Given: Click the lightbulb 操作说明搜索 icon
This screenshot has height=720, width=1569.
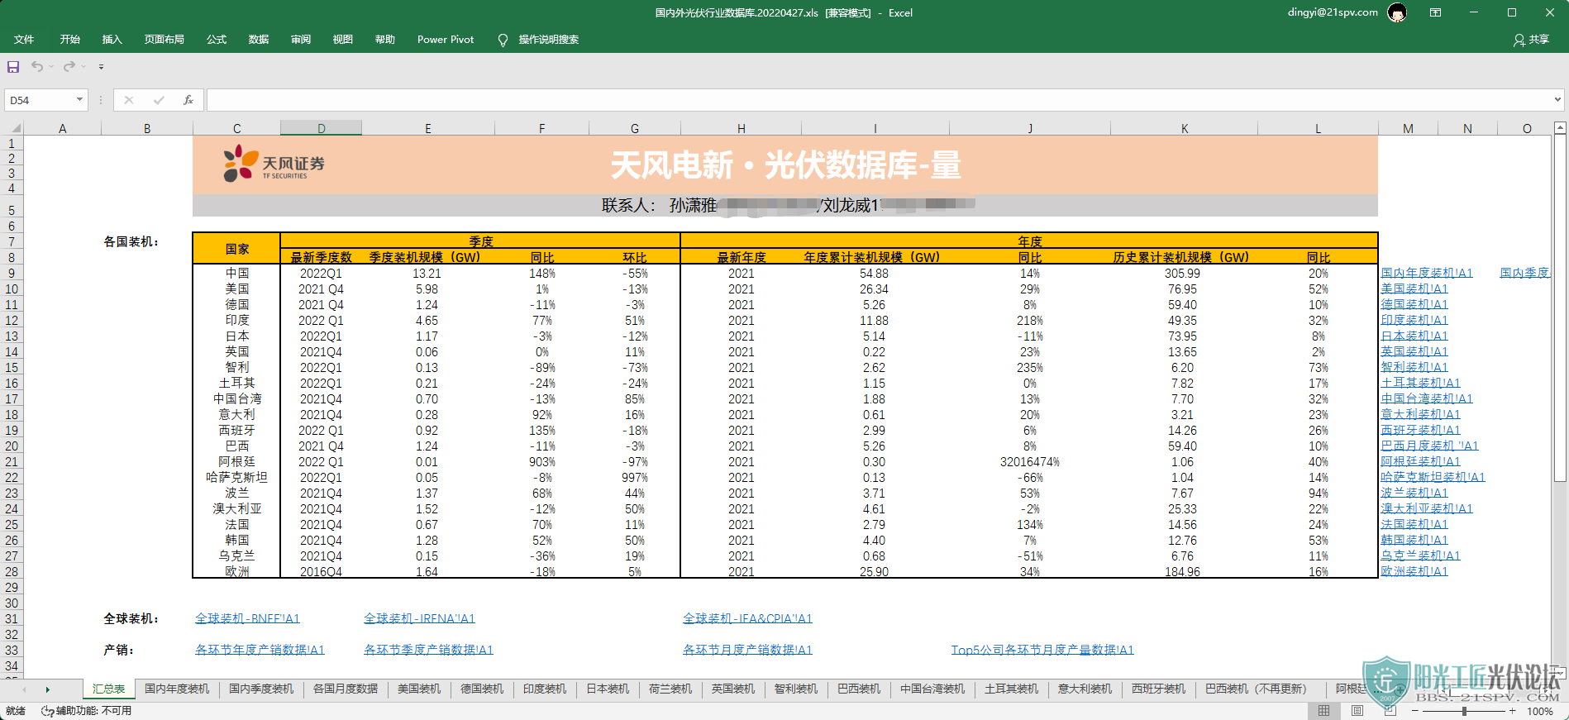Looking at the screenshot, I should [x=503, y=40].
